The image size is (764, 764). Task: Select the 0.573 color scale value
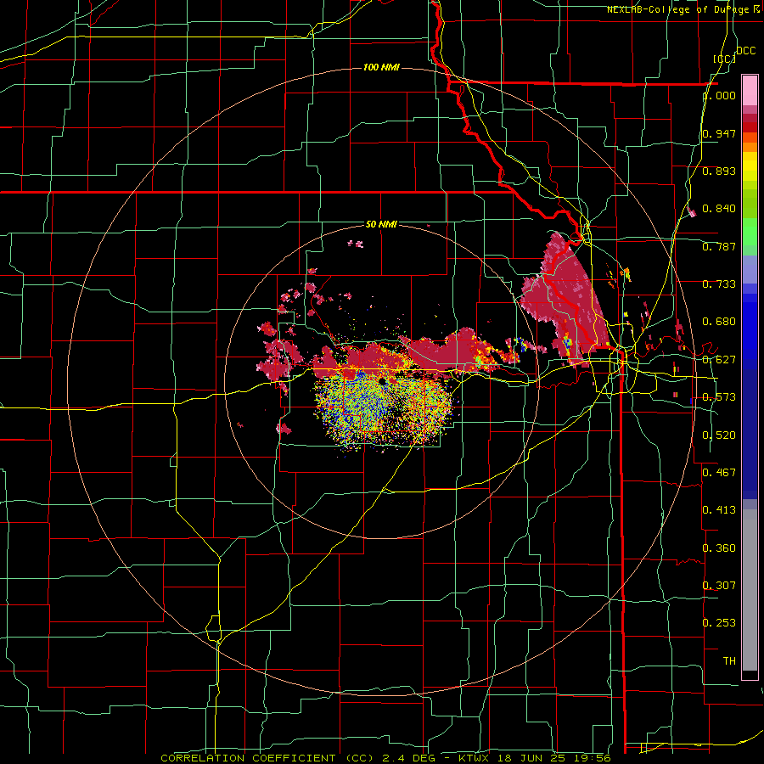(719, 397)
